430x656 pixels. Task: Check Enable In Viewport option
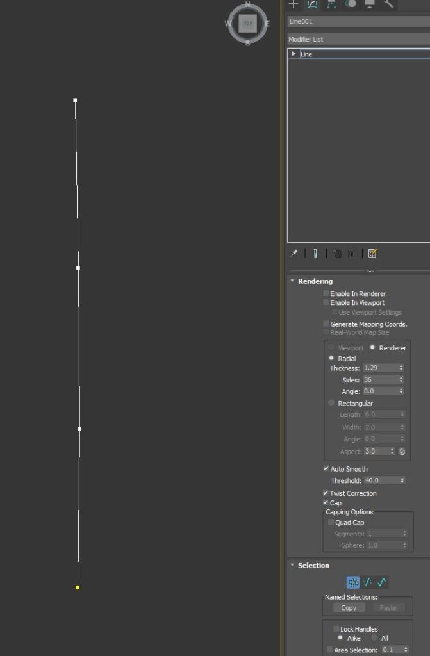[x=326, y=302]
